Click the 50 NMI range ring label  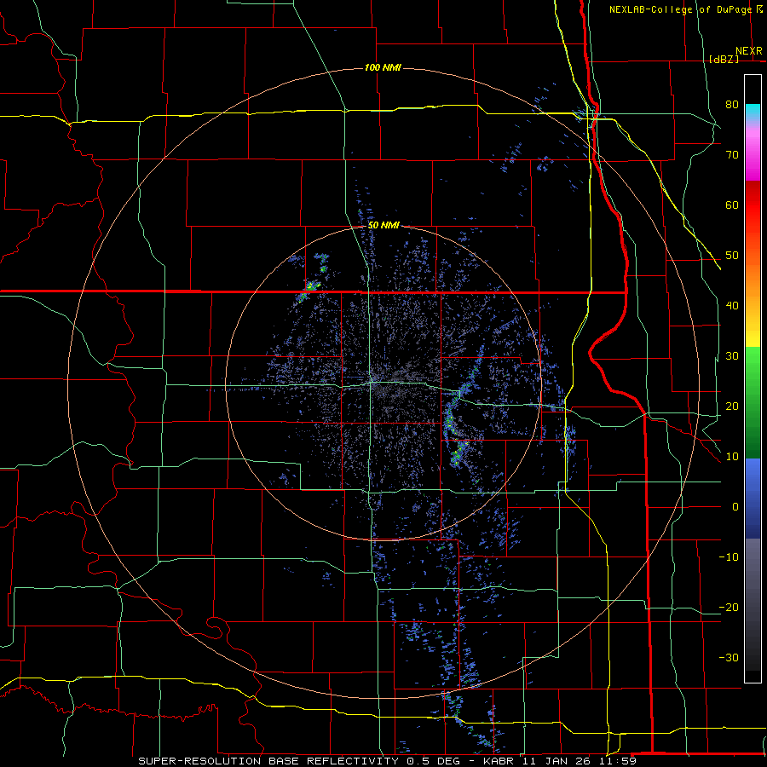click(x=383, y=225)
